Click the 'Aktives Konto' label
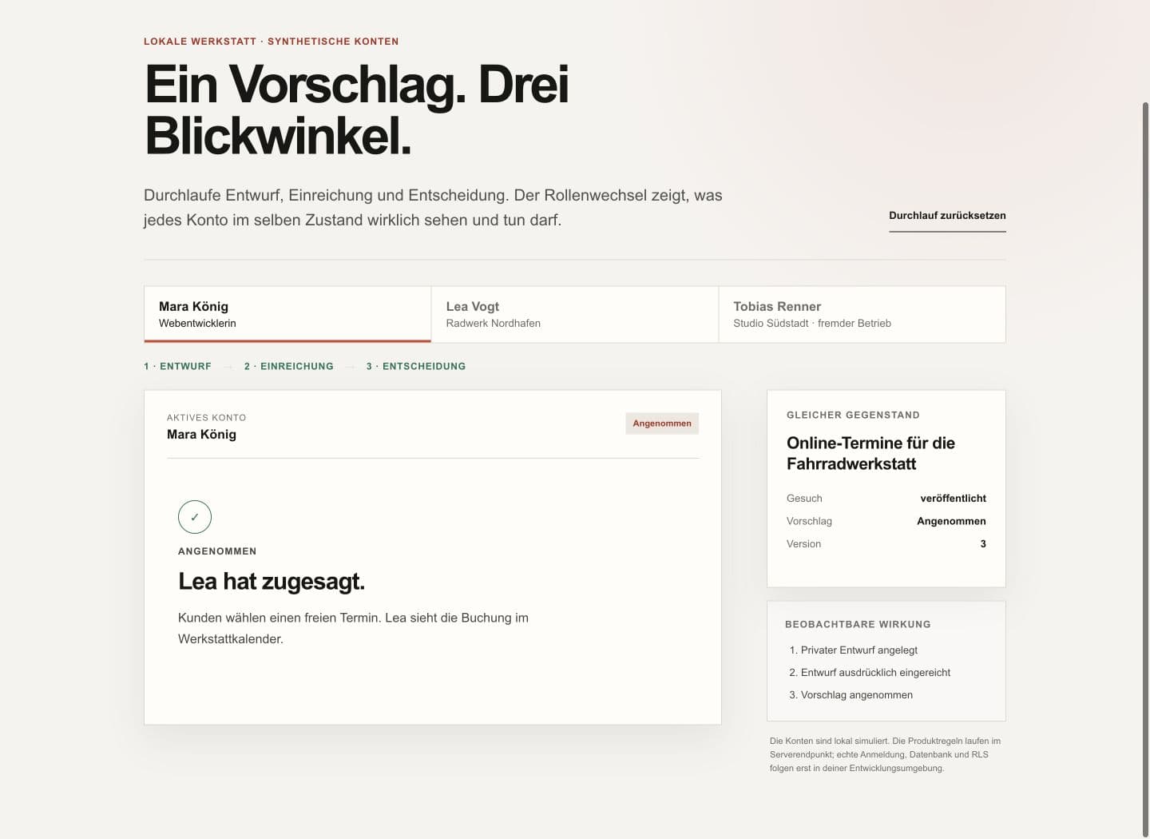Viewport: 1150px width, 839px height. (x=207, y=417)
